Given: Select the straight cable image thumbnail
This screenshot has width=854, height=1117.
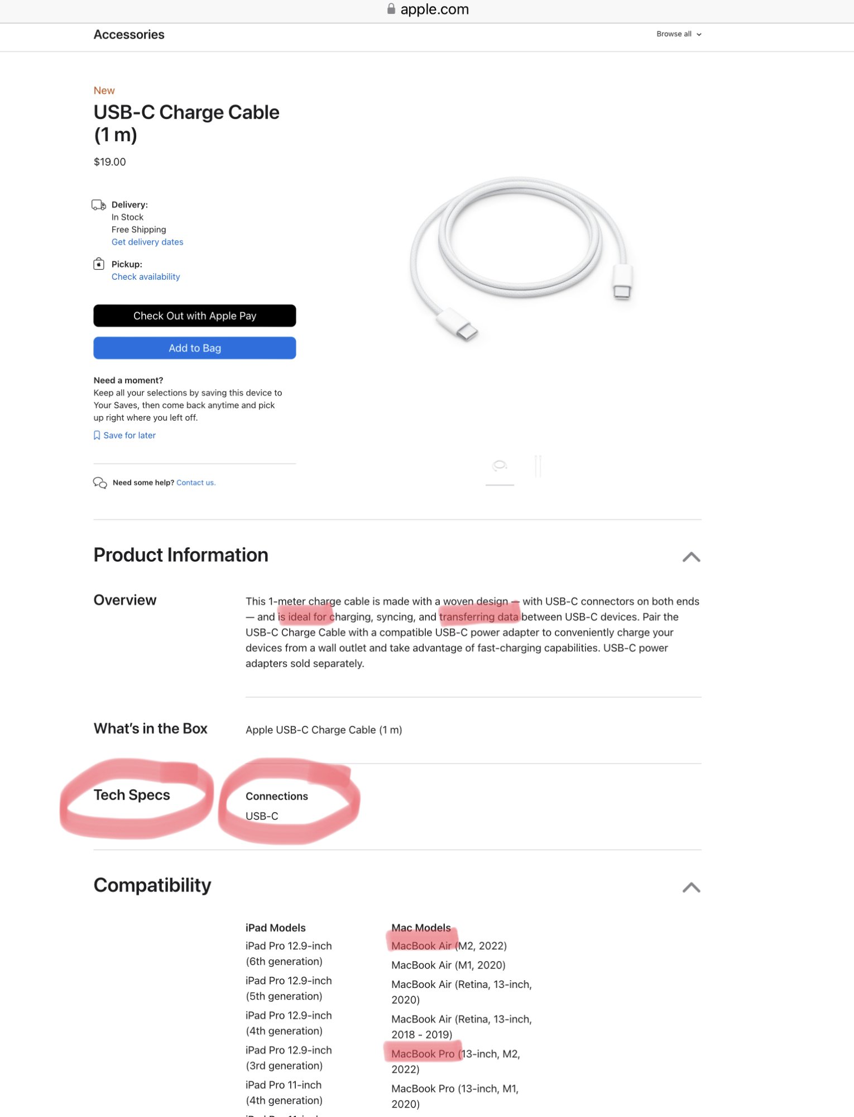Looking at the screenshot, I should pos(538,465).
